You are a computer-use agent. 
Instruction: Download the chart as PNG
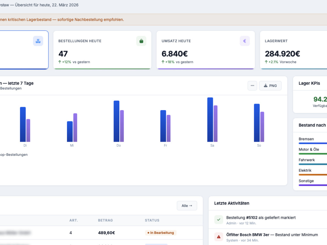[x=270, y=86]
